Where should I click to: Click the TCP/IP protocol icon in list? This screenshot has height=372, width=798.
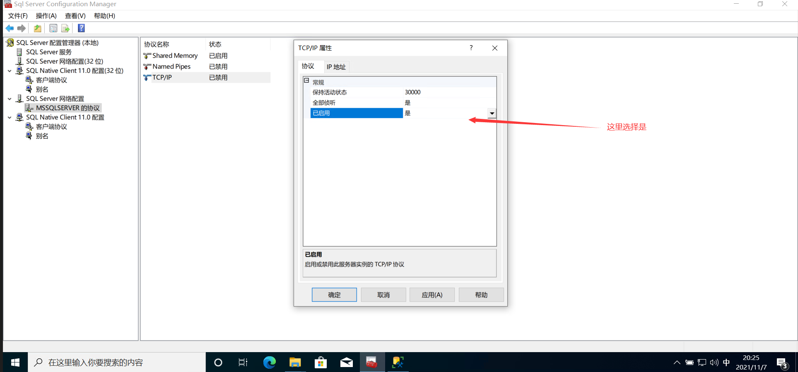point(147,77)
